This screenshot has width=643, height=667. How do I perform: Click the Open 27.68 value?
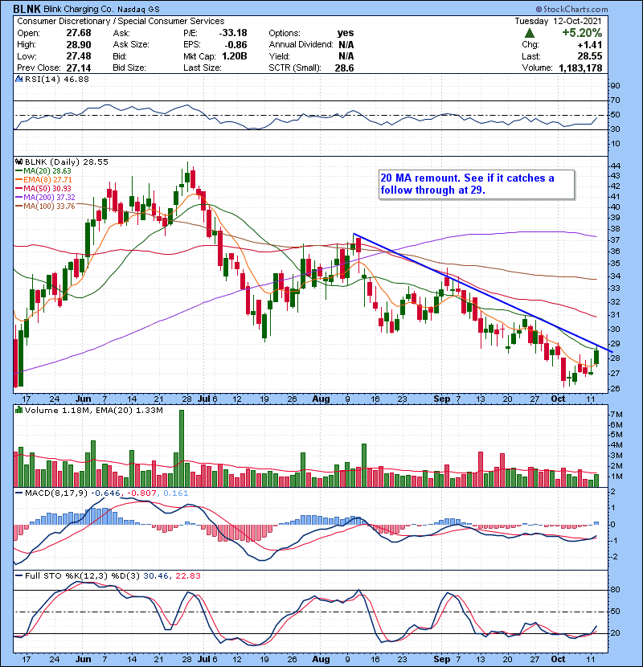pyautogui.click(x=78, y=33)
